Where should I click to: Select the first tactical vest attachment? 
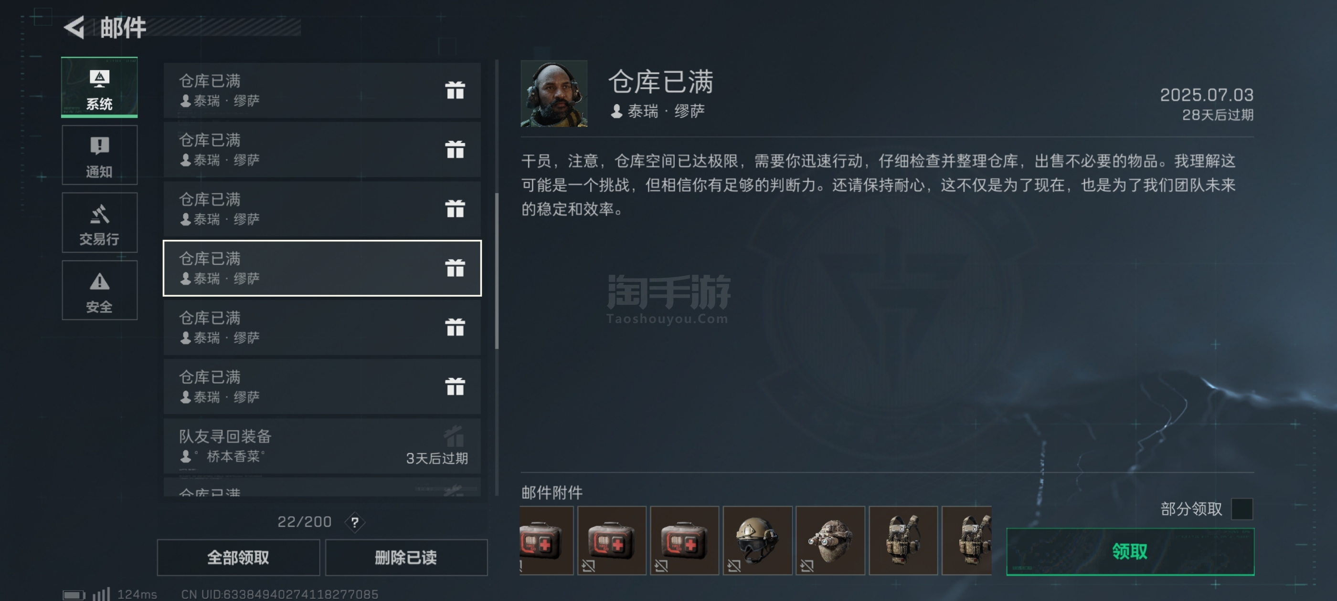pyautogui.click(x=903, y=540)
